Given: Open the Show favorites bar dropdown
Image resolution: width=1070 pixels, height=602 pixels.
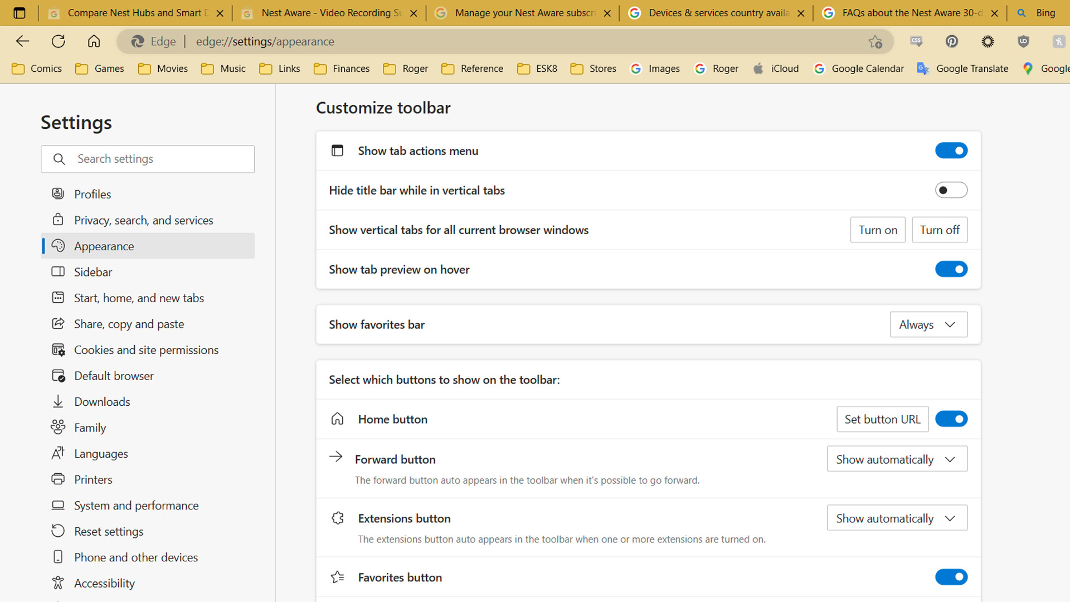Looking at the screenshot, I should coord(928,324).
